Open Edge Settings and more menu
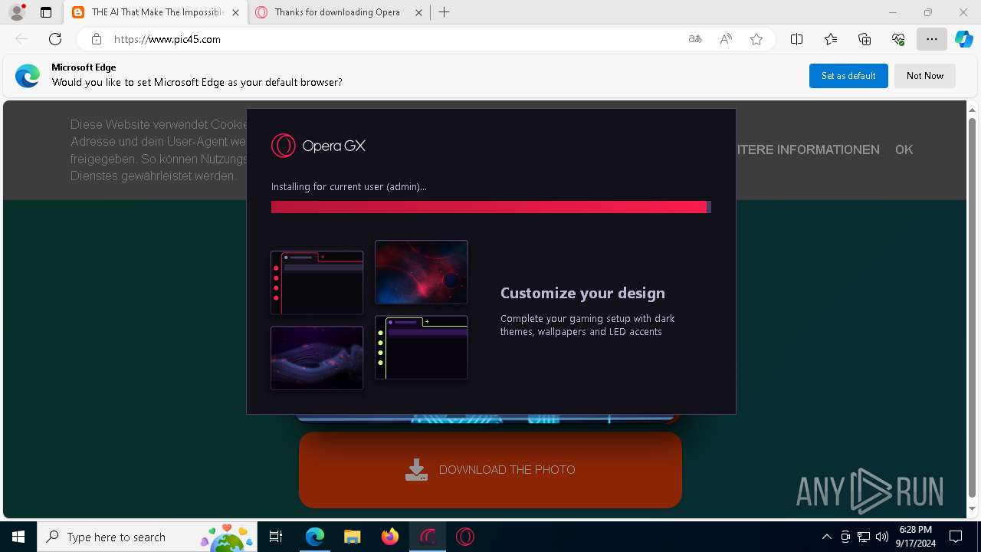This screenshot has height=552, width=981. pos(932,39)
